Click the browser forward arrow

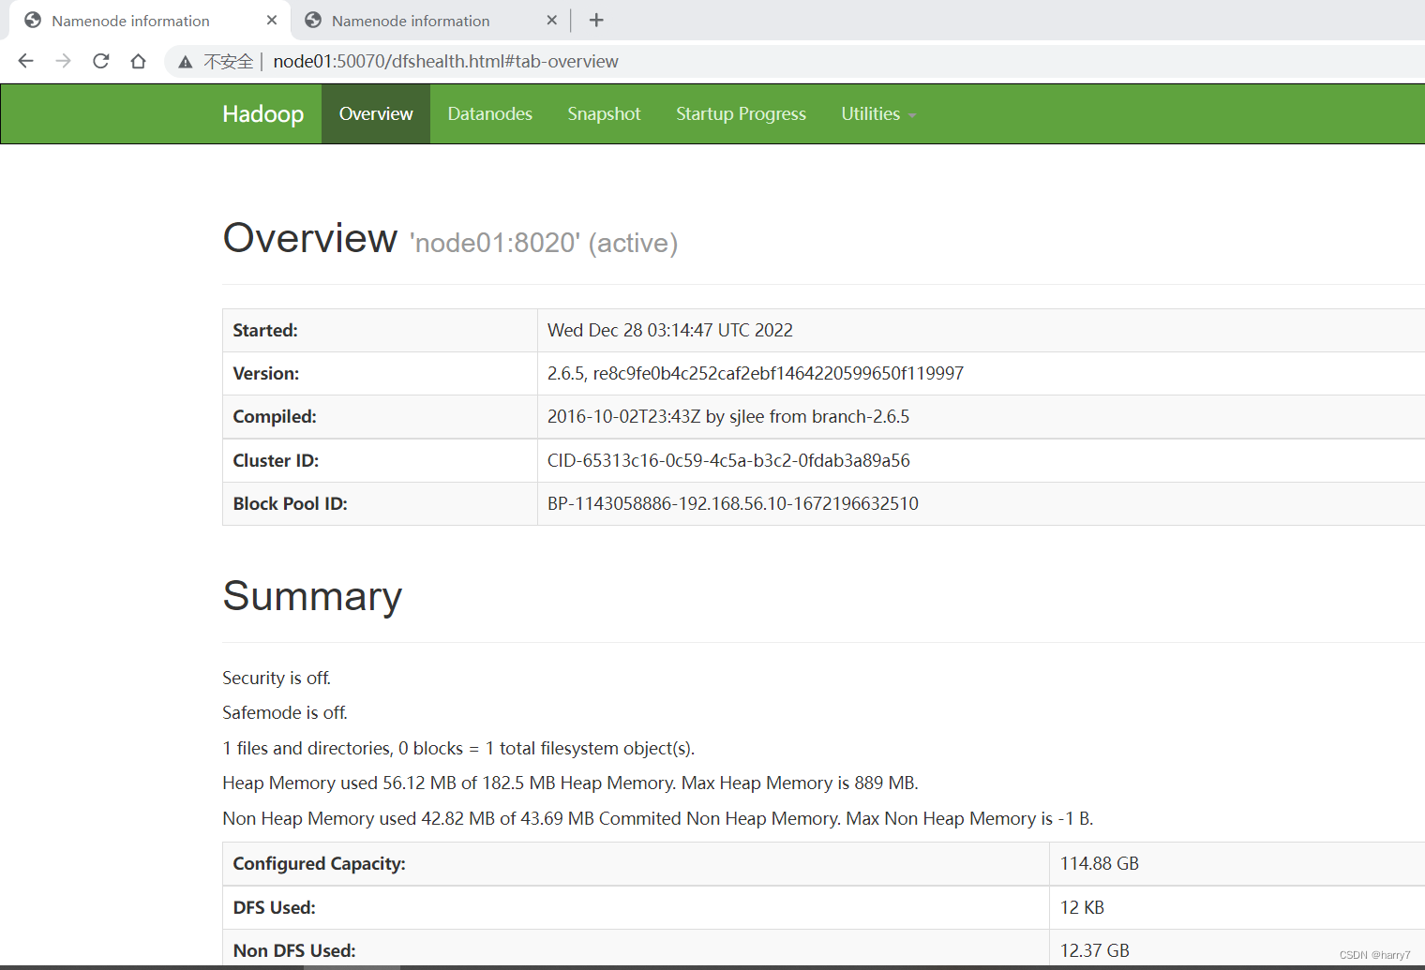[63, 61]
